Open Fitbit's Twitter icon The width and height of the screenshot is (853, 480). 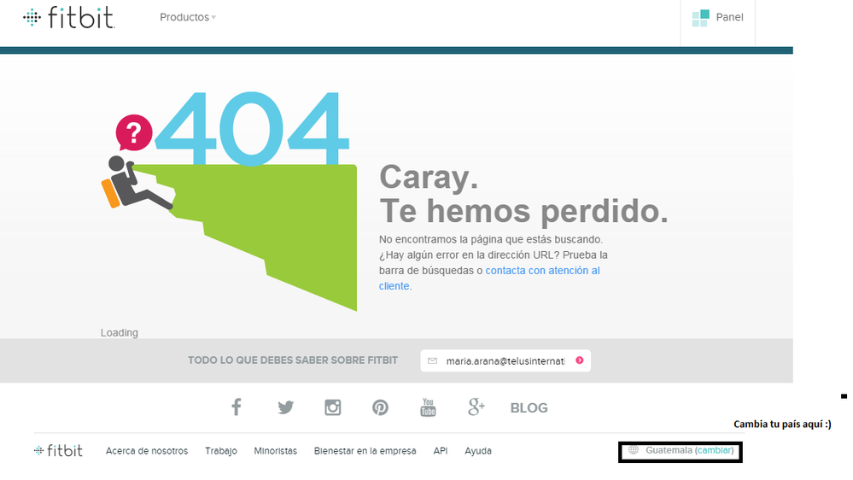pyautogui.click(x=285, y=407)
